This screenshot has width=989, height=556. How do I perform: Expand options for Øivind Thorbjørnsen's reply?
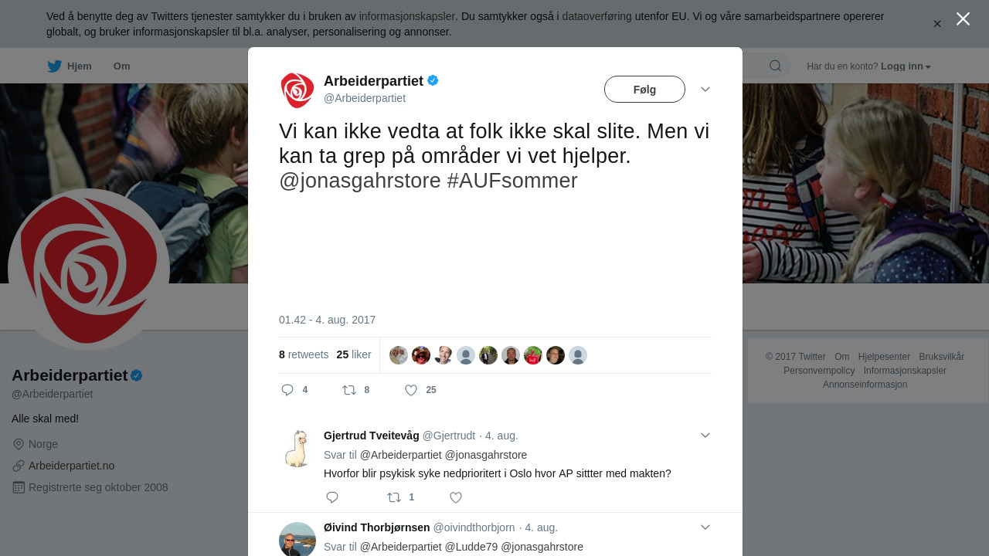pos(705,527)
